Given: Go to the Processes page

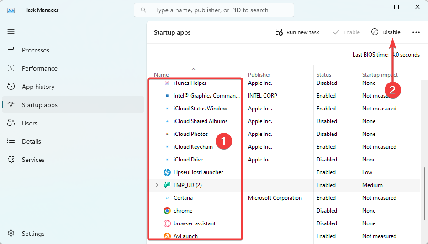Looking at the screenshot, I should [x=35, y=50].
